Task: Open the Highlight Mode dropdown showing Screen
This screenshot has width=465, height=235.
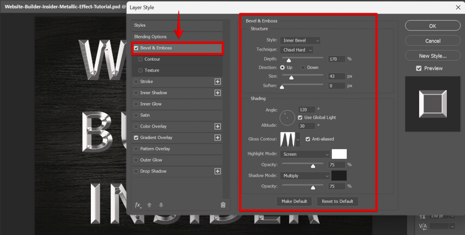Action: pos(305,154)
